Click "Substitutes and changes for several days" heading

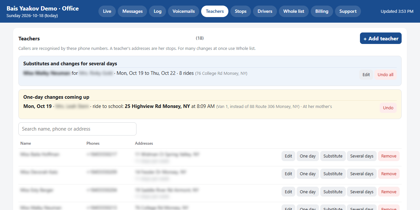(70, 64)
